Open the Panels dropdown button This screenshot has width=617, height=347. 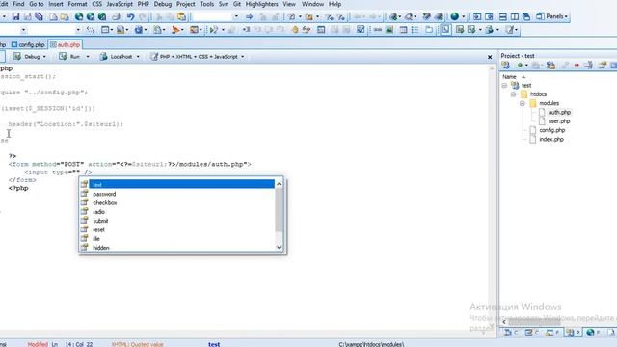pos(552,16)
